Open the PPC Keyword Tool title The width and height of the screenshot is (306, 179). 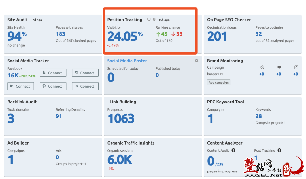[226, 102]
